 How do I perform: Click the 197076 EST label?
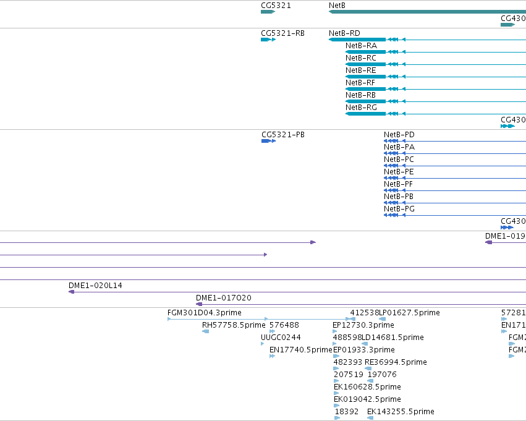click(x=382, y=375)
